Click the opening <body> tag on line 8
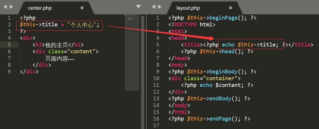This screenshot has width=319, height=129. point(178,65)
